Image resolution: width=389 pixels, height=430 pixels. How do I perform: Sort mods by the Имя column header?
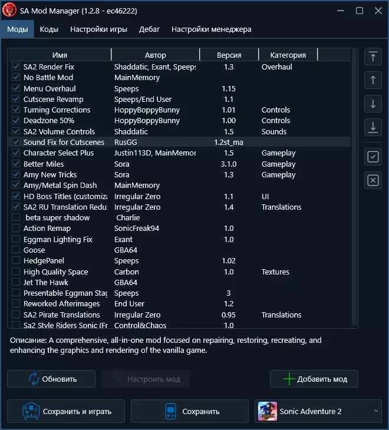click(x=60, y=55)
